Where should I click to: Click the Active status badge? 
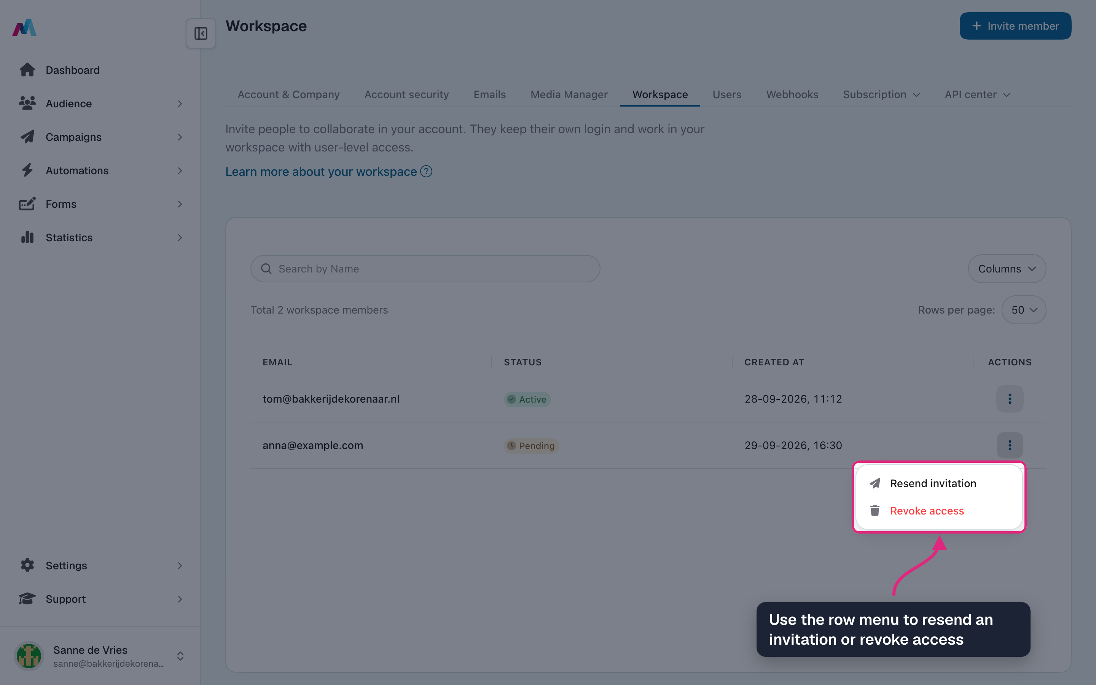(x=527, y=399)
